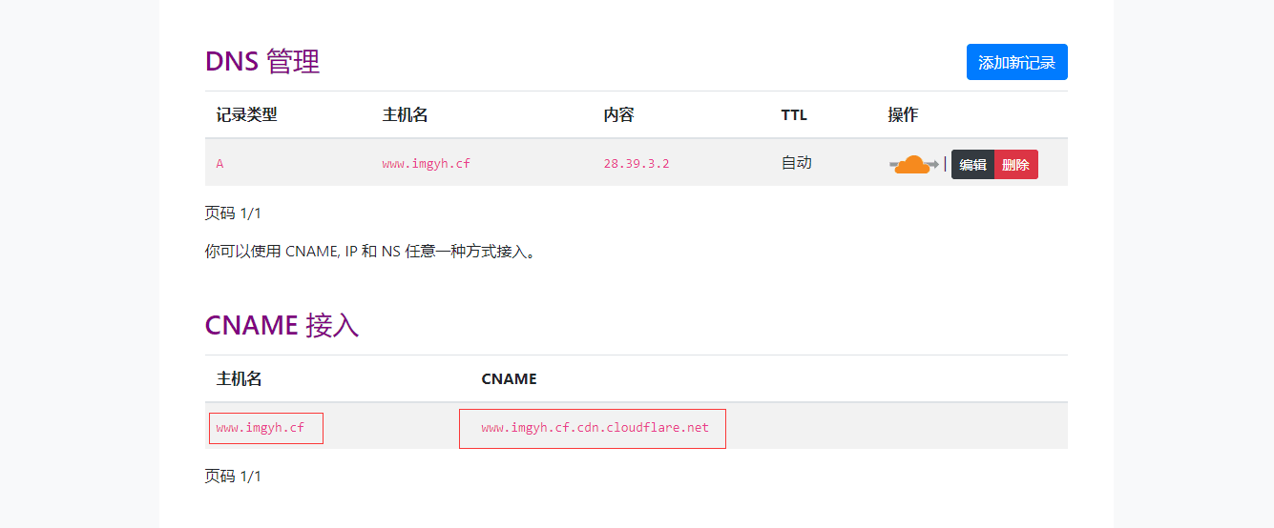This screenshot has height=528, width=1274.
Task: Select www.imgyh.cf.cdn.cloudflare.net CNAME value
Action: click(595, 428)
